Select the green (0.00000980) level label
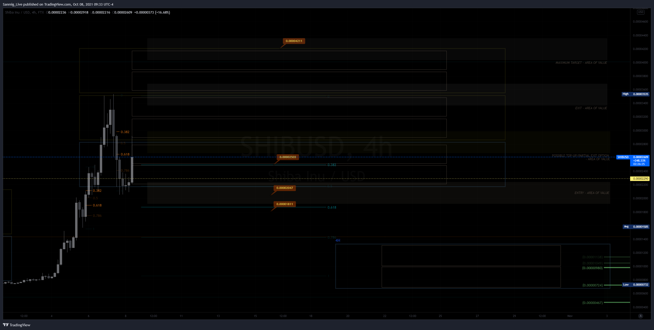The height and width of the screenshot is (330, 654). tap(592, 268)
